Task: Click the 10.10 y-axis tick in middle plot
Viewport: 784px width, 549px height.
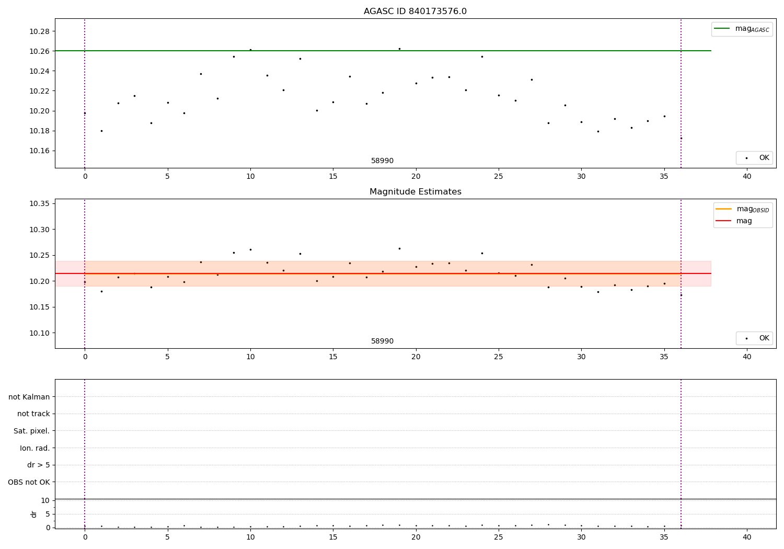Action: [39, 333]
